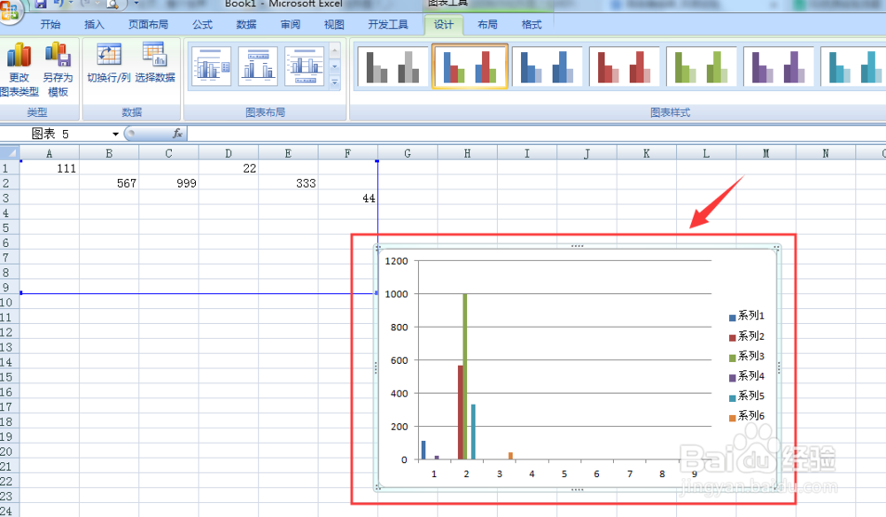Move up one row in the chart layouts gallery
Viewport: 886px width, 517px height.
tap(335, 50)
